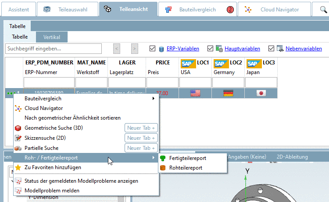Click the USA flag in row 1

click(x=195, y=93)
